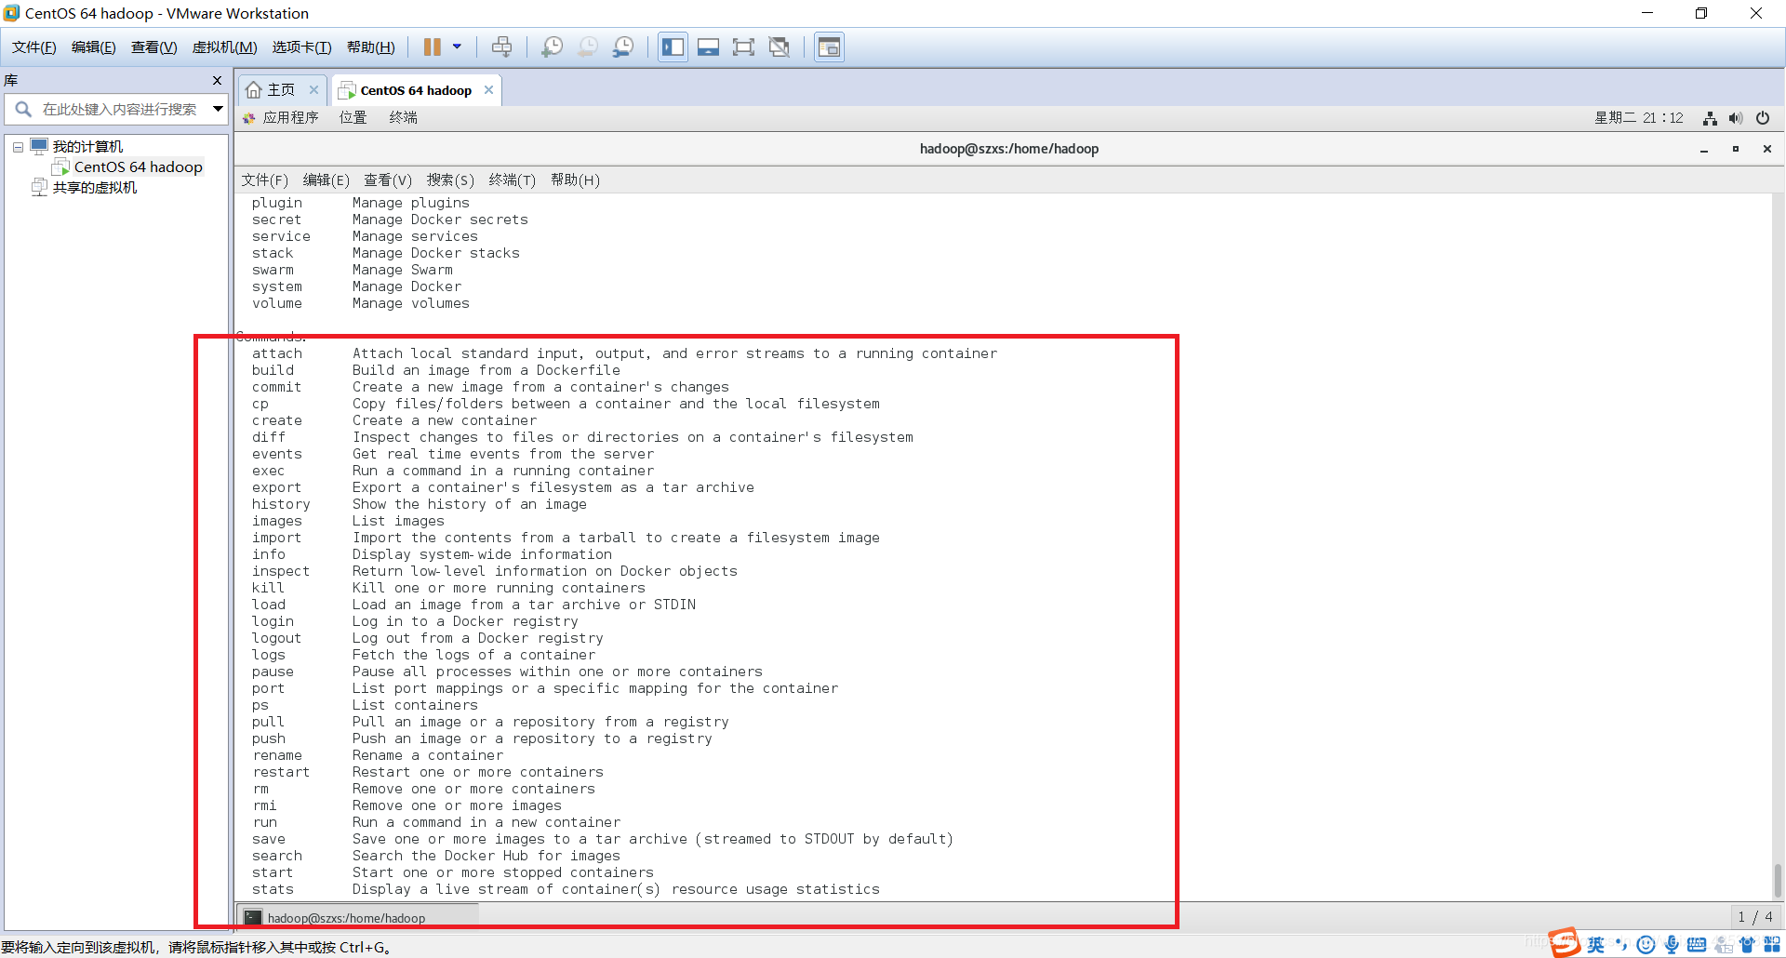Open the snapshot manager icon with the wrench
The width and height of the screenshot is (1786, 958).
623,47
